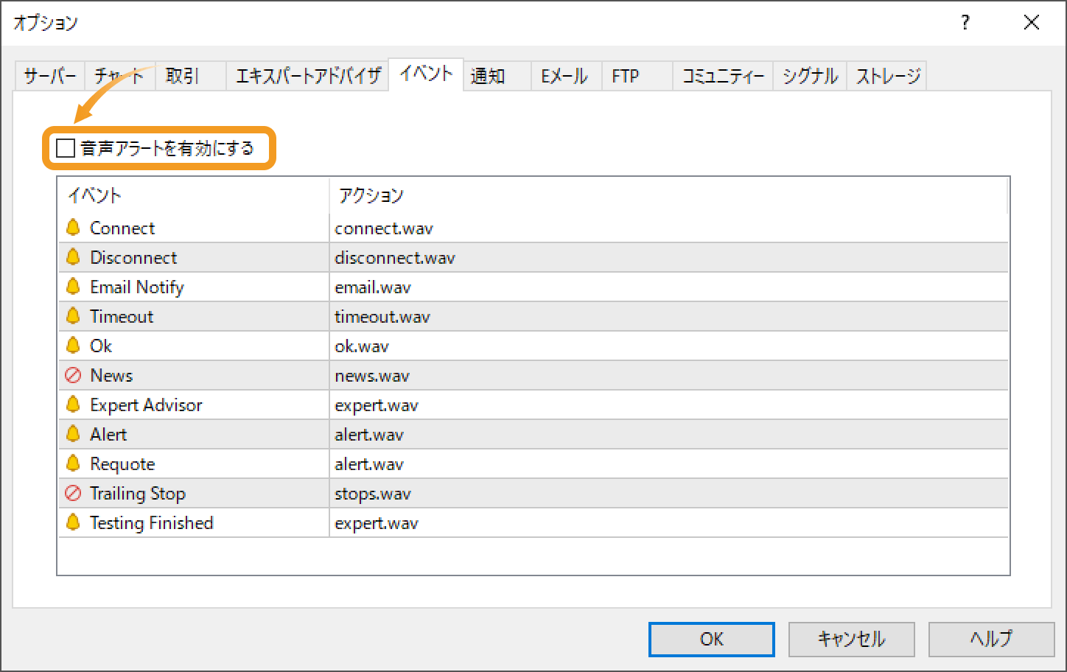Click the bell icon next to Connect event
1067x672 pixels.
pyautogui.click(x=73, y=228)
